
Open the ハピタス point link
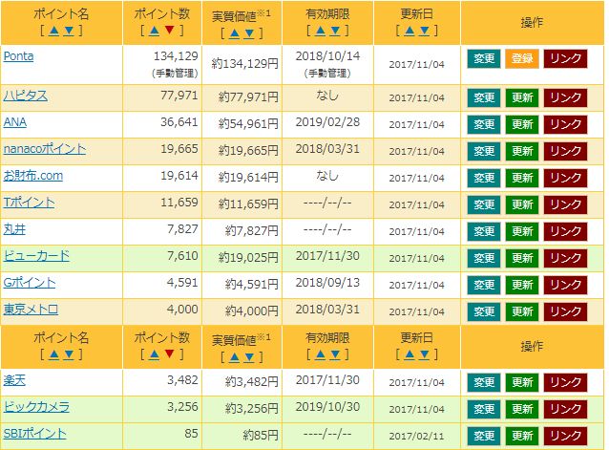[x=25, y=96]
